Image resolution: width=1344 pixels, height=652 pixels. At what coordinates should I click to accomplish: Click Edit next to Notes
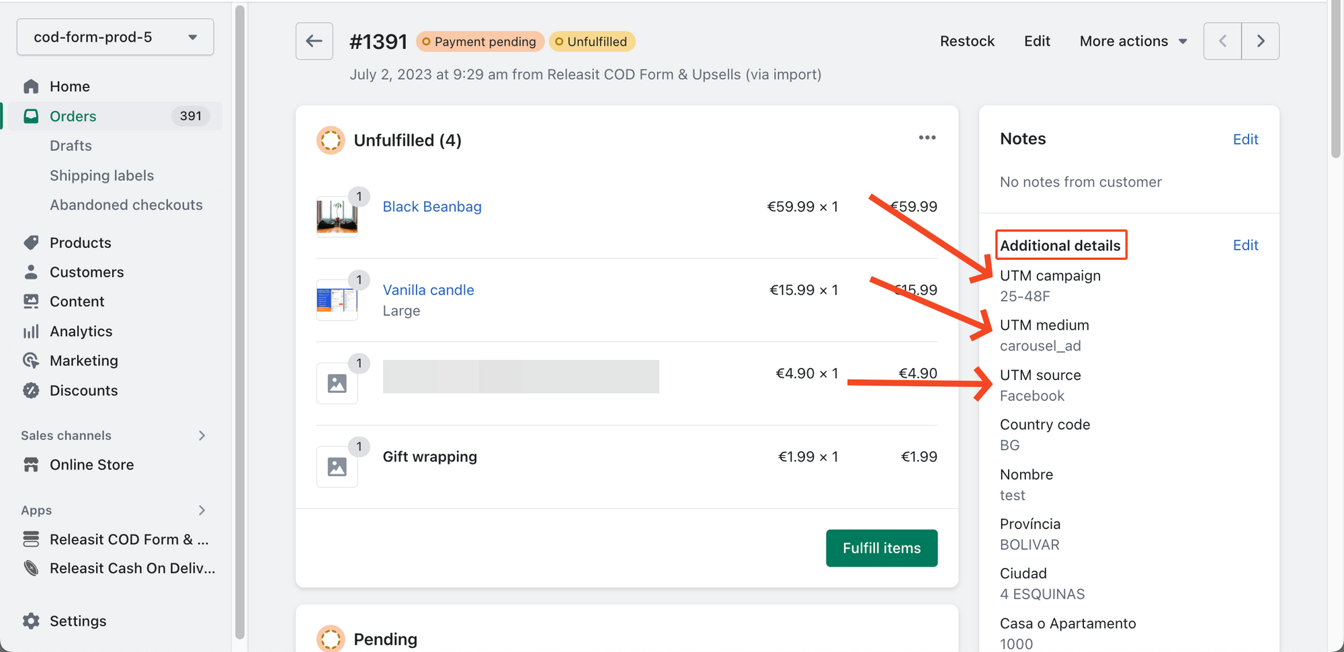pyautogui.click(x=1245, y=140)
